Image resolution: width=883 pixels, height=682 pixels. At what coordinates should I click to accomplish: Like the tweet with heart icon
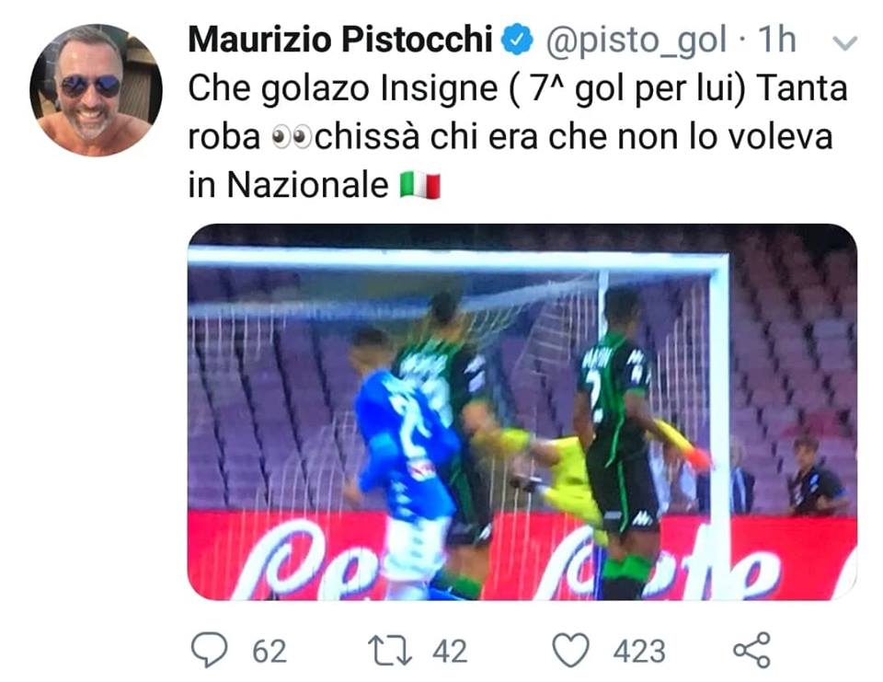(x=570, y=651)
